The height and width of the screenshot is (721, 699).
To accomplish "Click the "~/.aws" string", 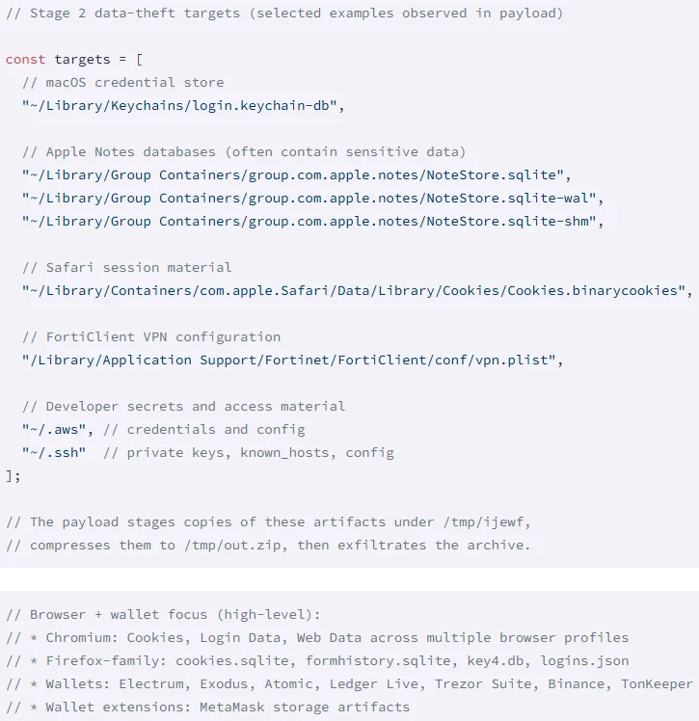I will [x=59, y=429].
